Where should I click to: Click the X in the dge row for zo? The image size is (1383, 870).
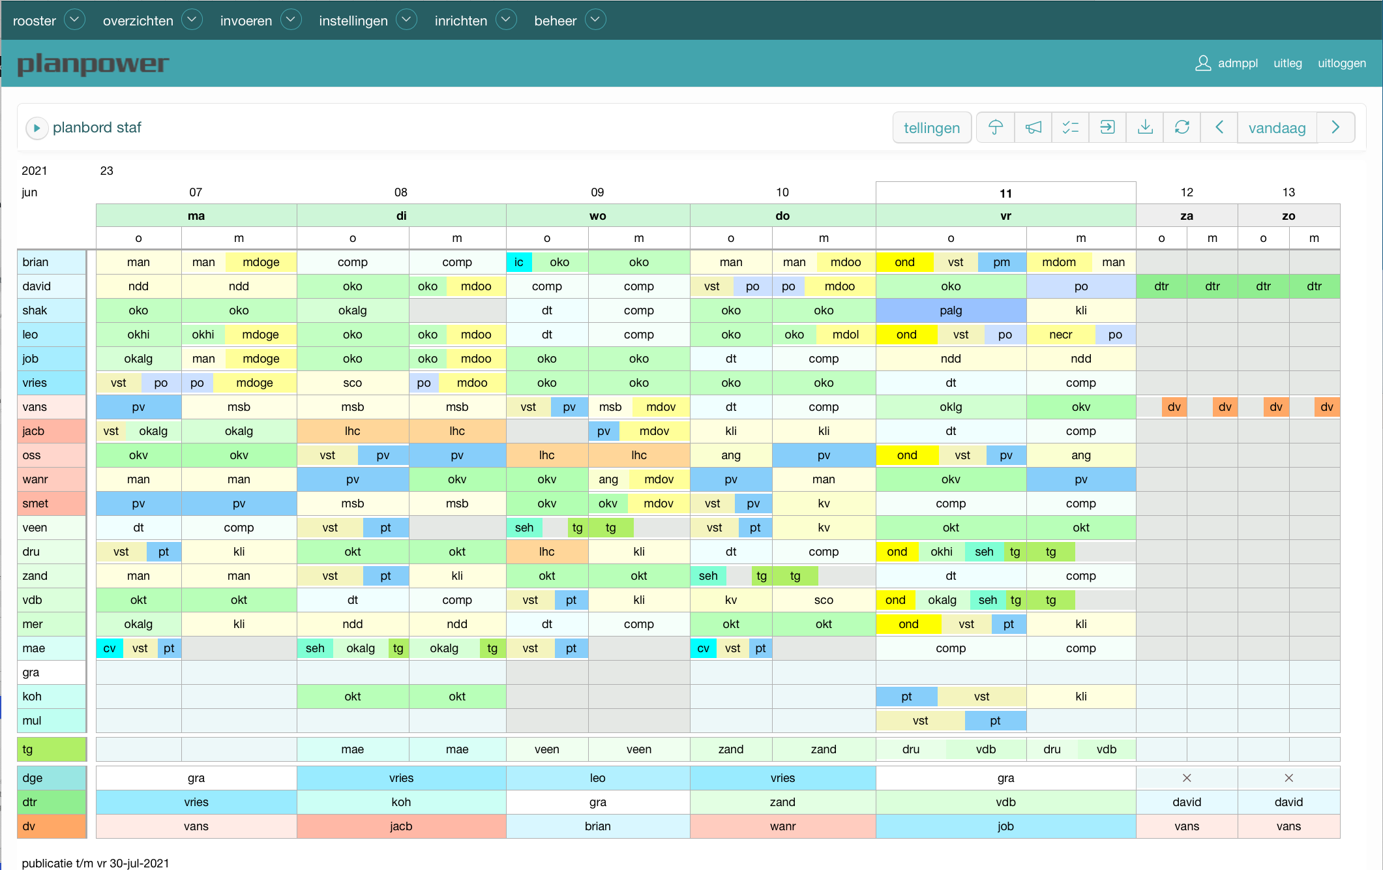[1288, 778]
